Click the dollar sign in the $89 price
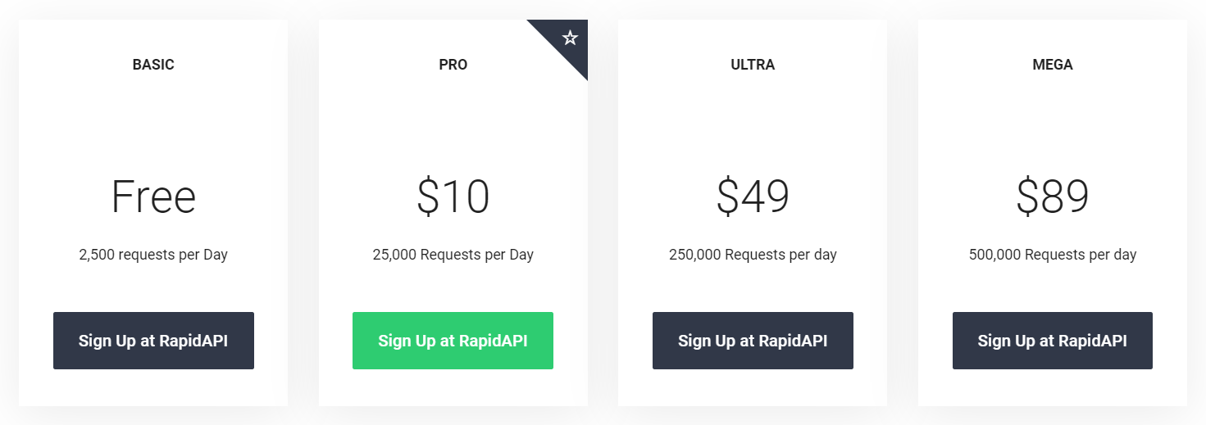 click(x=1028, y=197)
